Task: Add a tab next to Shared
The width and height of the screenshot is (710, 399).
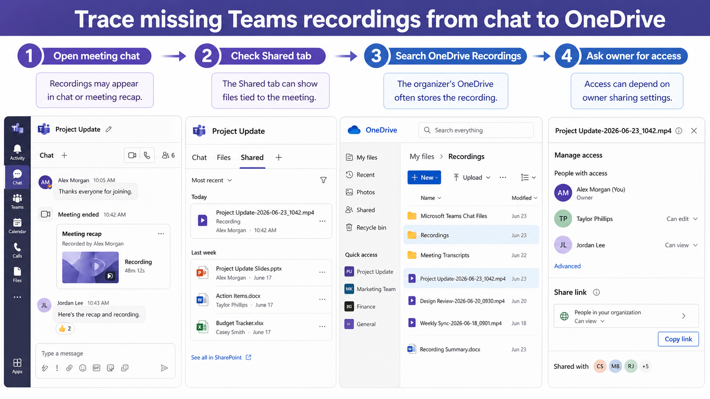Action: coord(279,158)
